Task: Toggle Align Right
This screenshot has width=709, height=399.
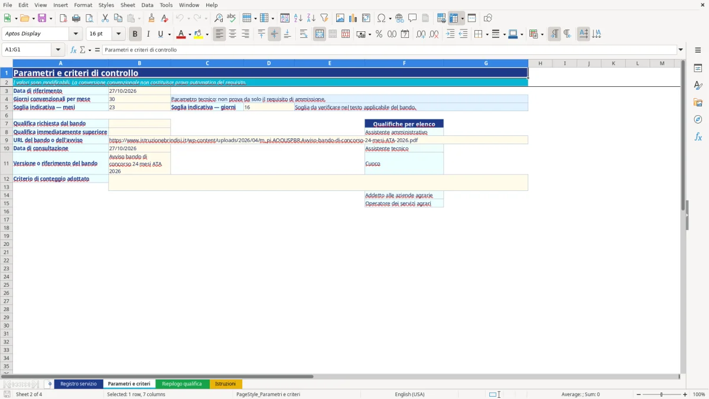Action: pyautogui.click(x=246, y=34)
